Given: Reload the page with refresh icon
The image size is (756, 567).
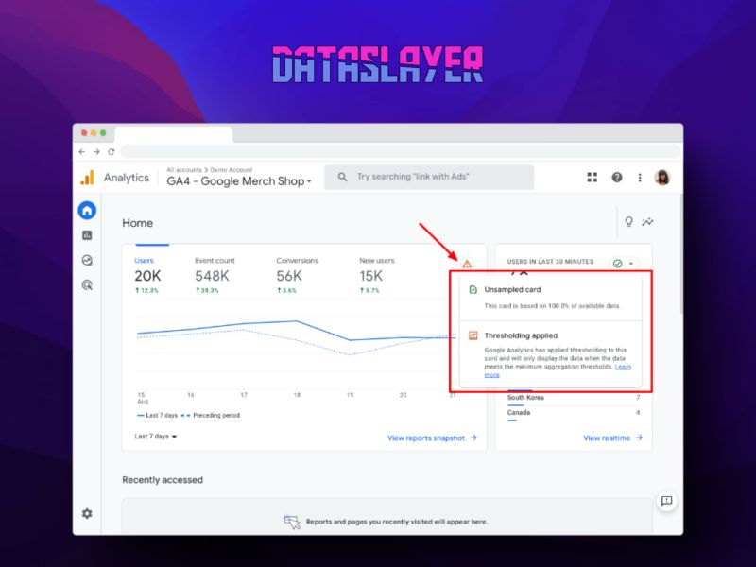Looking at the screenshot, I should click(x=111, y=152).
